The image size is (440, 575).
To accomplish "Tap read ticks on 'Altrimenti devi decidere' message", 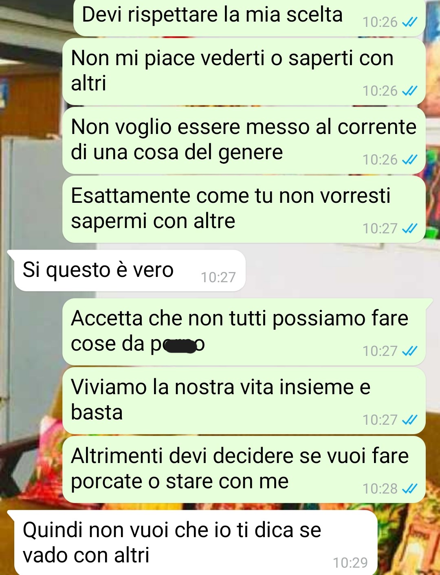I will pos(409,488).
